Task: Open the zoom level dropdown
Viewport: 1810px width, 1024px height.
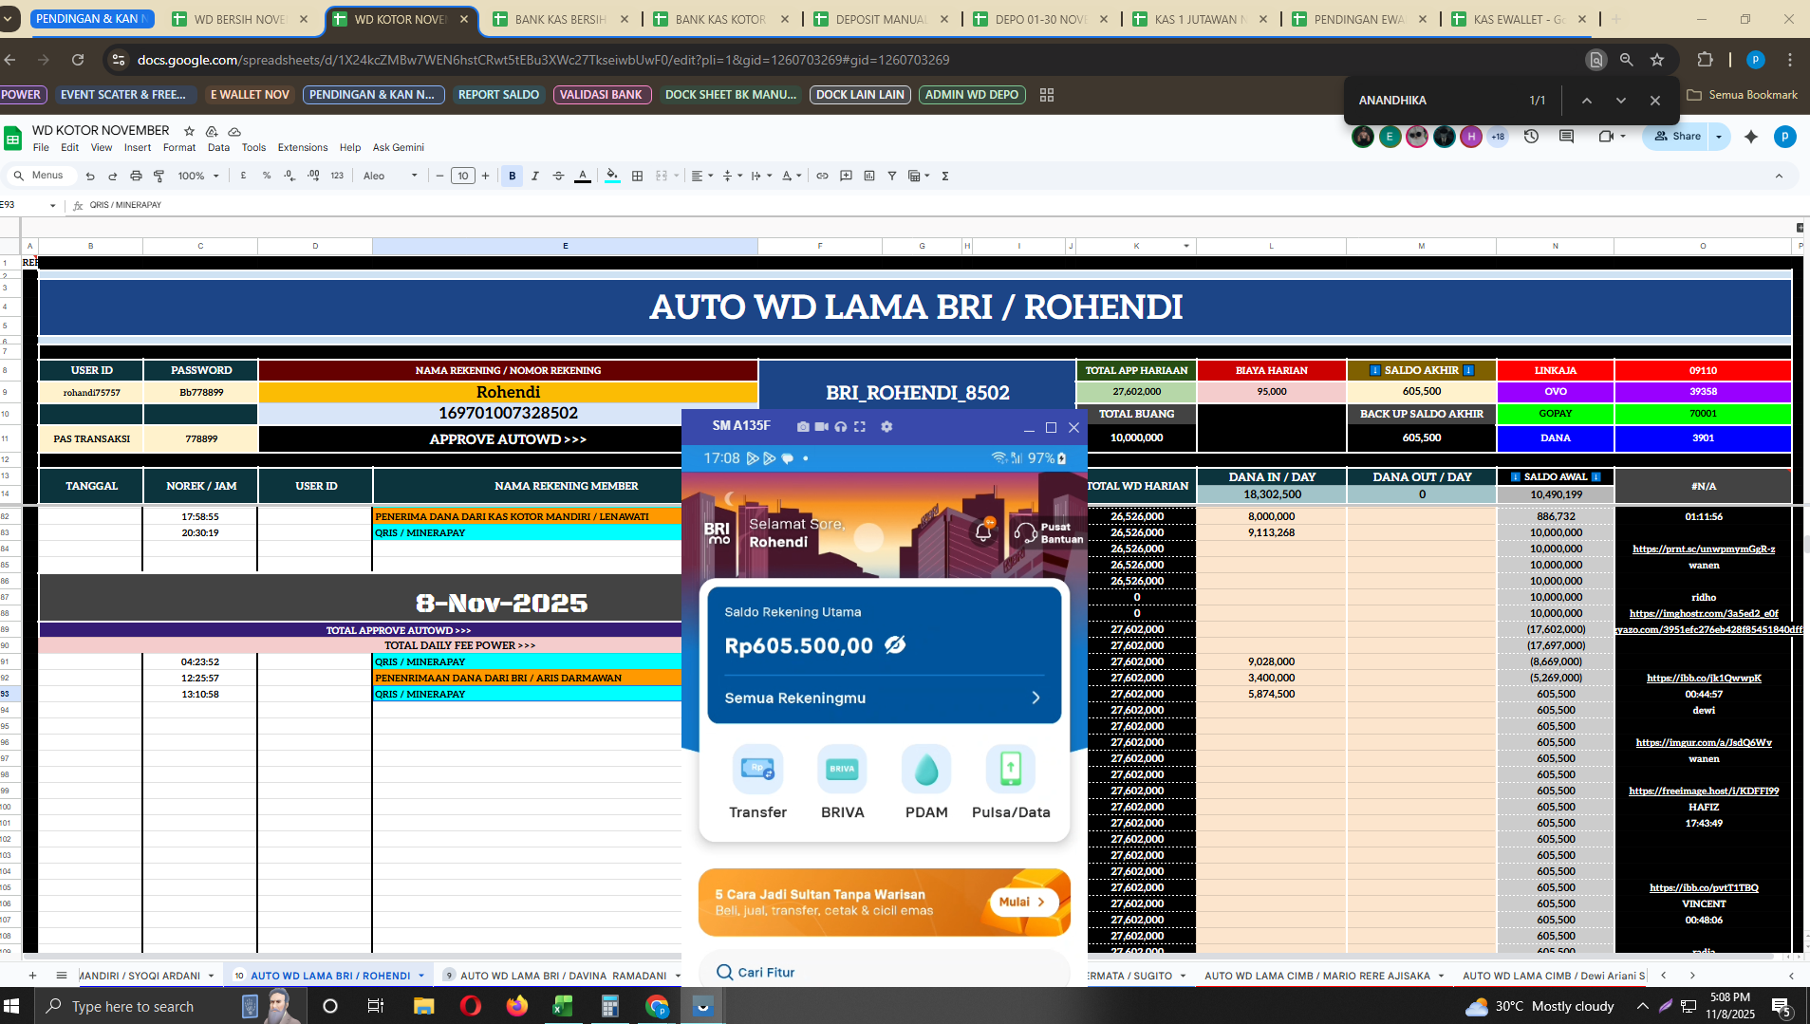Action: click(198, 176)
